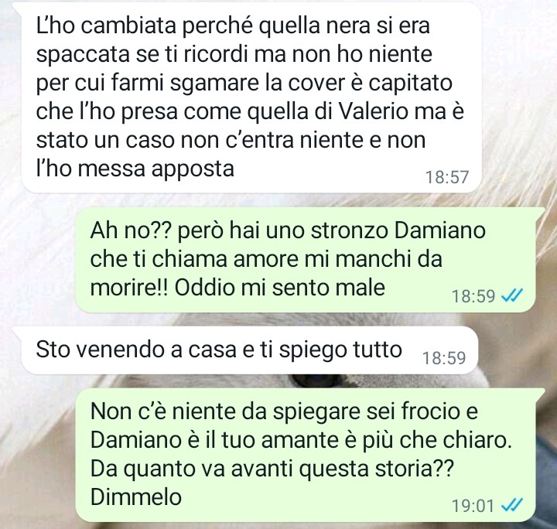Click the 19:01 timestamp

(473, 506)
